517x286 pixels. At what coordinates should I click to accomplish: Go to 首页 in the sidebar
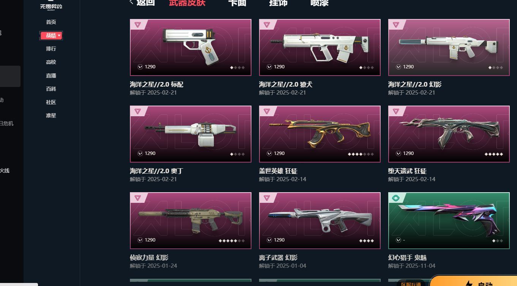[x=51, y=22]
